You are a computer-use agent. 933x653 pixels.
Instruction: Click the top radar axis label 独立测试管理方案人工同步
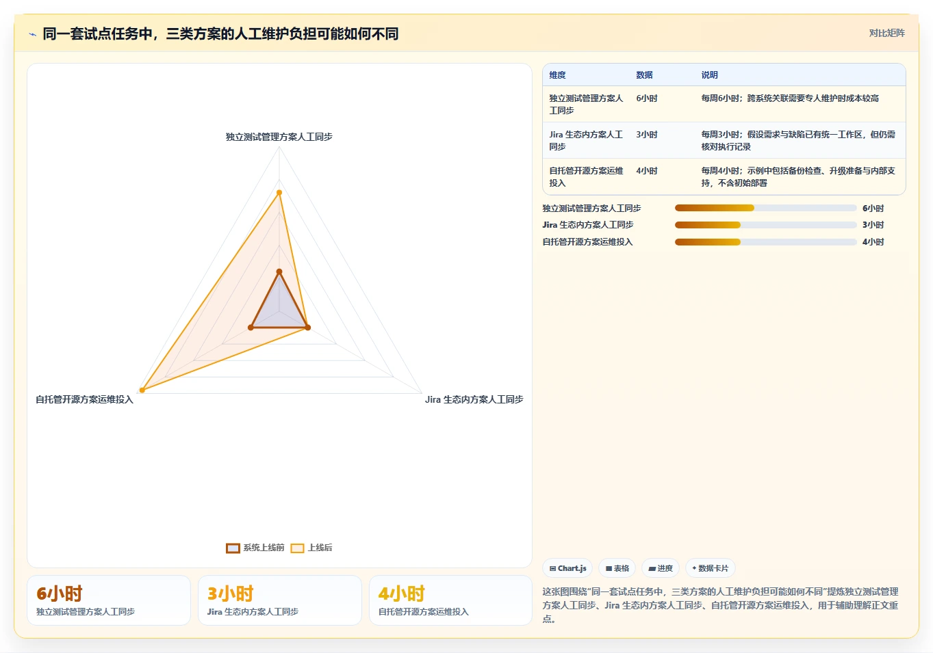[x=279, y=137]
